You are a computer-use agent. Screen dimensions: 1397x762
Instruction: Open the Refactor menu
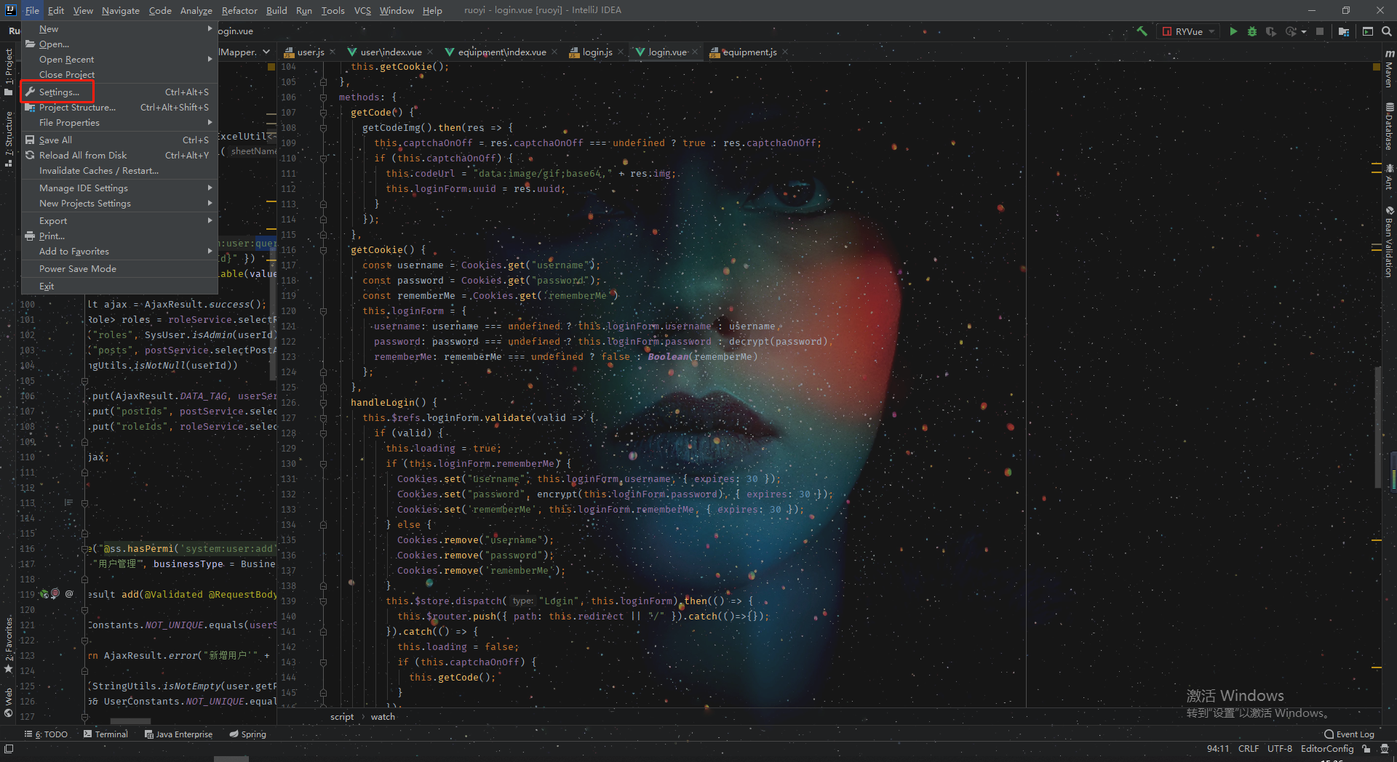pyautogui.click(x=239, y=10)
